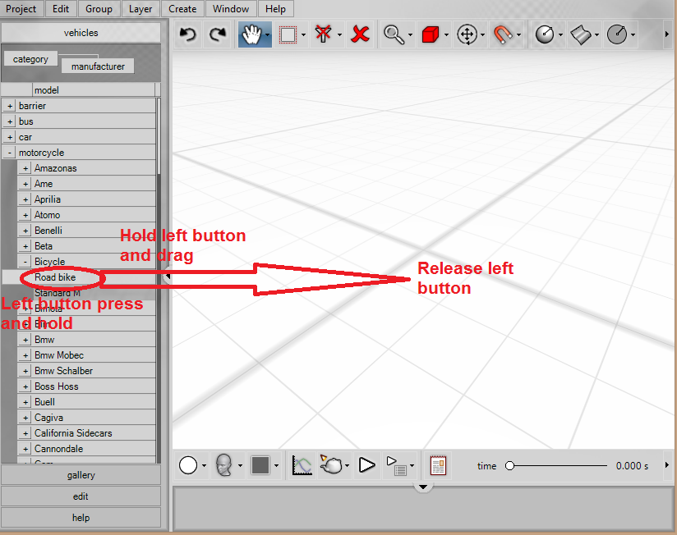The image size is (677, 535).
Task: Open dropdown arrow beside magnifier tool
Action: [x=410, y=35]
